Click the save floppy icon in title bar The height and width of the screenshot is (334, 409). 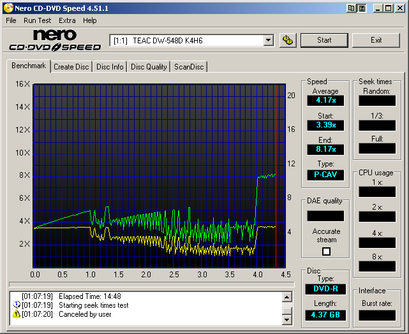tap(362, 8)
